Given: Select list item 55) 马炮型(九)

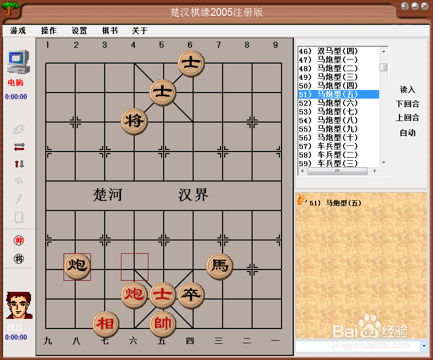Looking at the screenshot, I should [339, 129].
